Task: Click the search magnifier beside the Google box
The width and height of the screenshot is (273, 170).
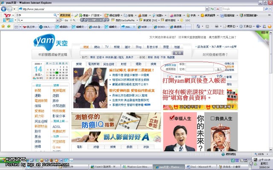Action: point(266,9)
